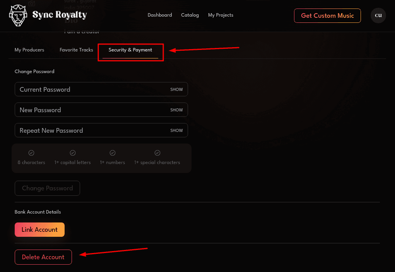Show the Current Password text

coord(176,89)
